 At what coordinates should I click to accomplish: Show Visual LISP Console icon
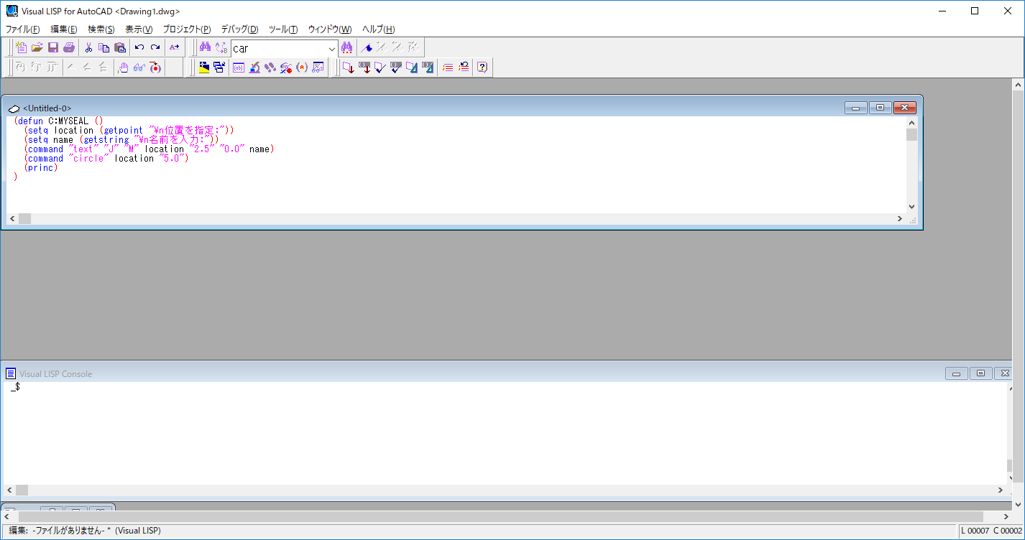[x=239, y=67]
